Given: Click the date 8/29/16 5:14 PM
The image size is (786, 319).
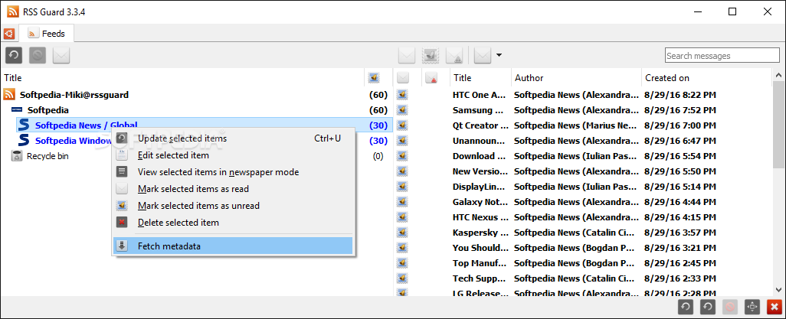Looking at the screenshot, I should [681, 187].
